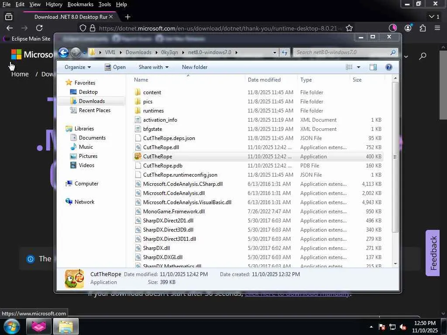Click the pink app icon in taskbar

(x=39, y=326)
